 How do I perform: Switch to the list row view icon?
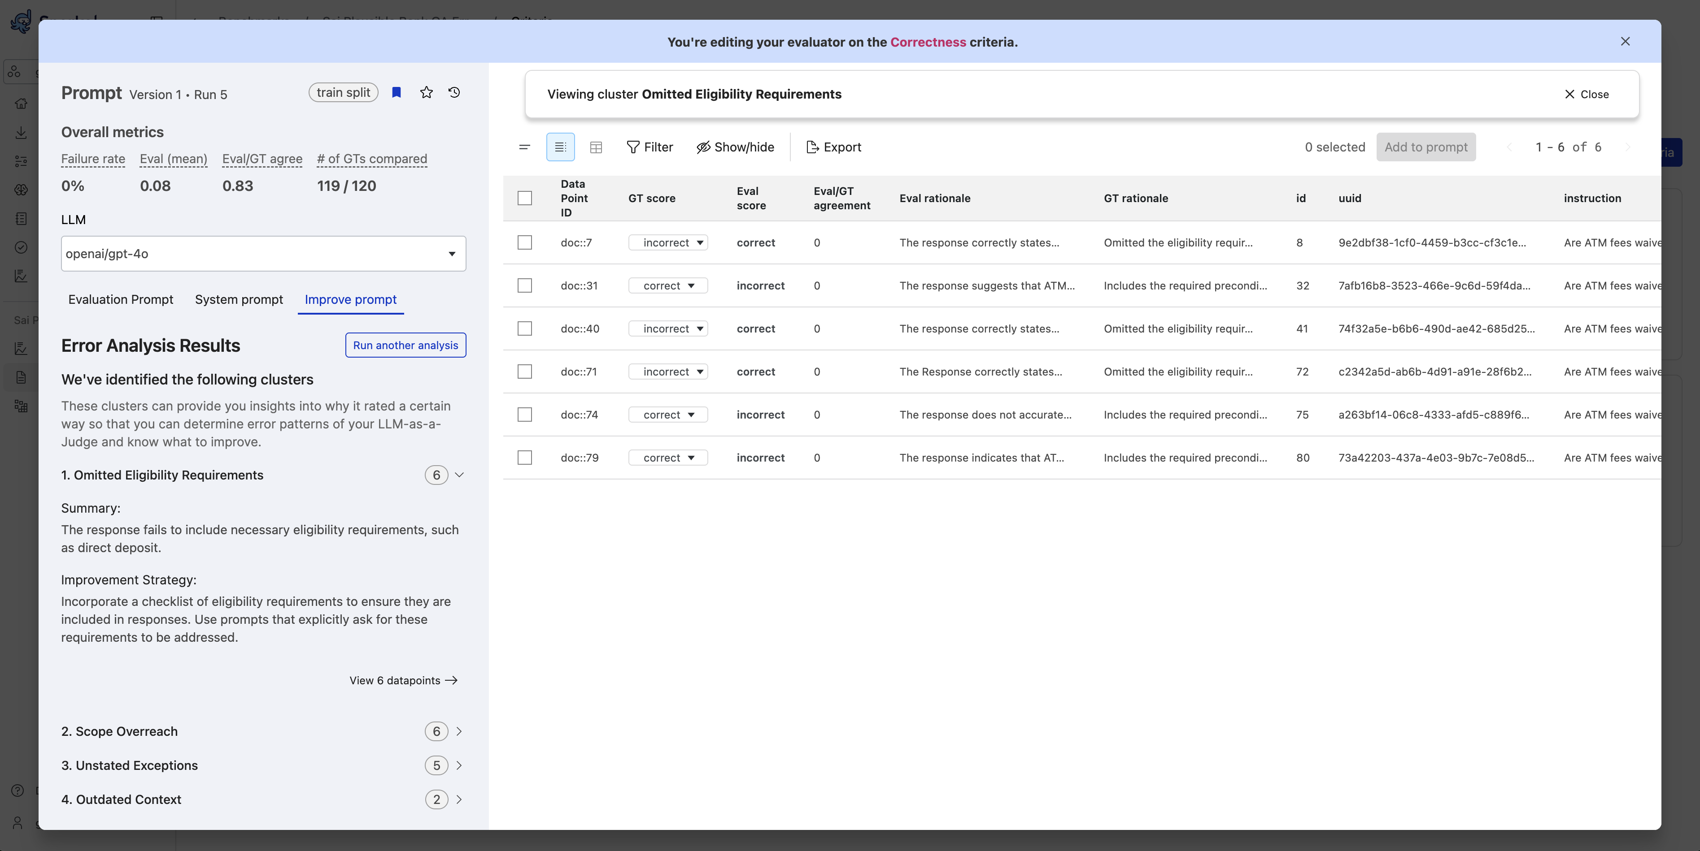tap(560, 147)
